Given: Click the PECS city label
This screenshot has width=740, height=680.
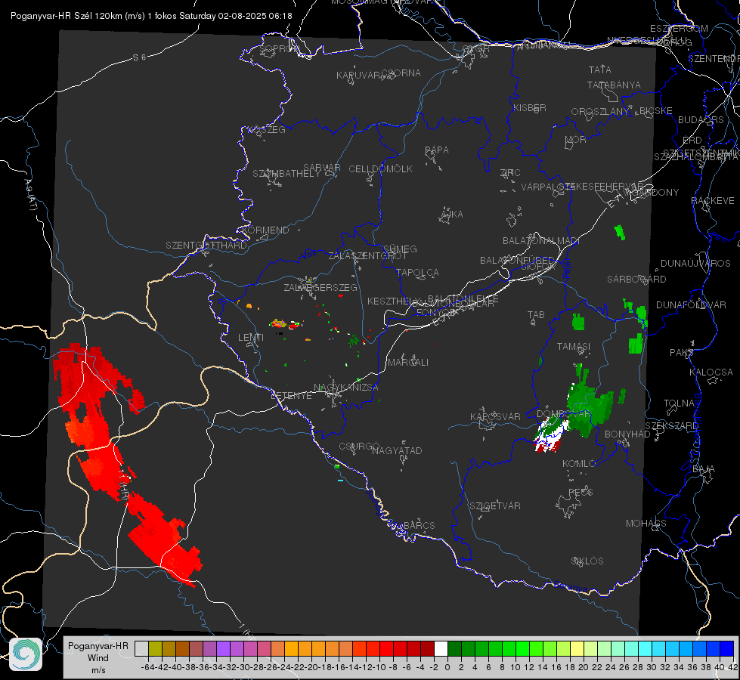Looking at the screenshot, I should 581,492.
